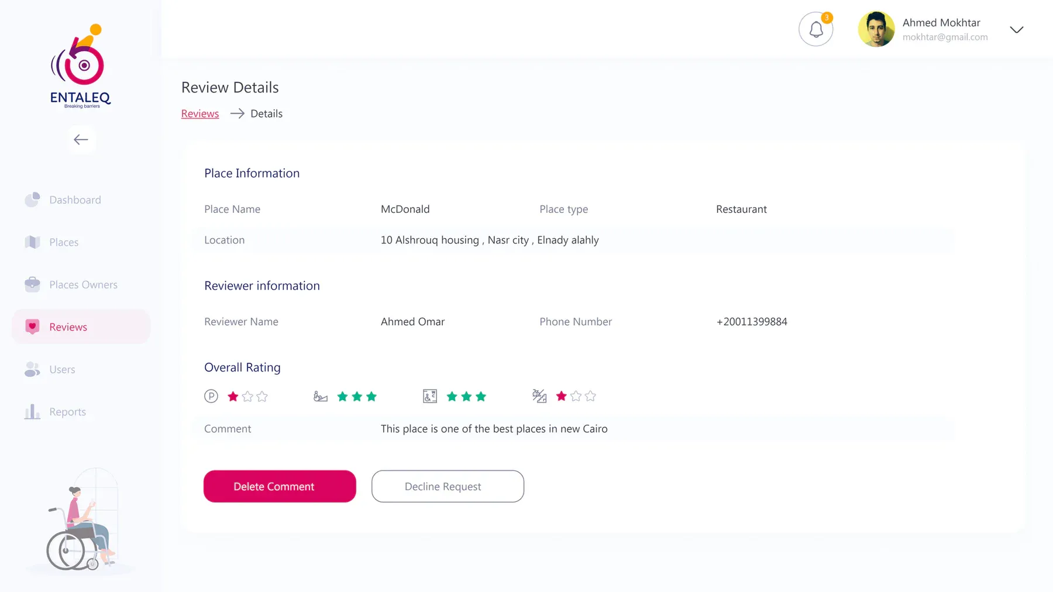Click the Dashboard pie chart icon
The image size is (1053, 592).
(32, 199)
